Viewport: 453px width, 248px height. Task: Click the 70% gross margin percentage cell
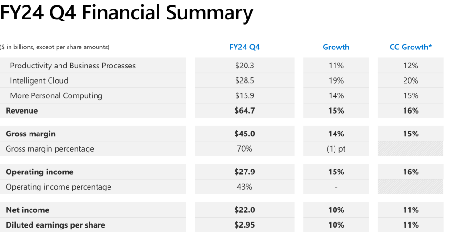[x=245, y=149]
